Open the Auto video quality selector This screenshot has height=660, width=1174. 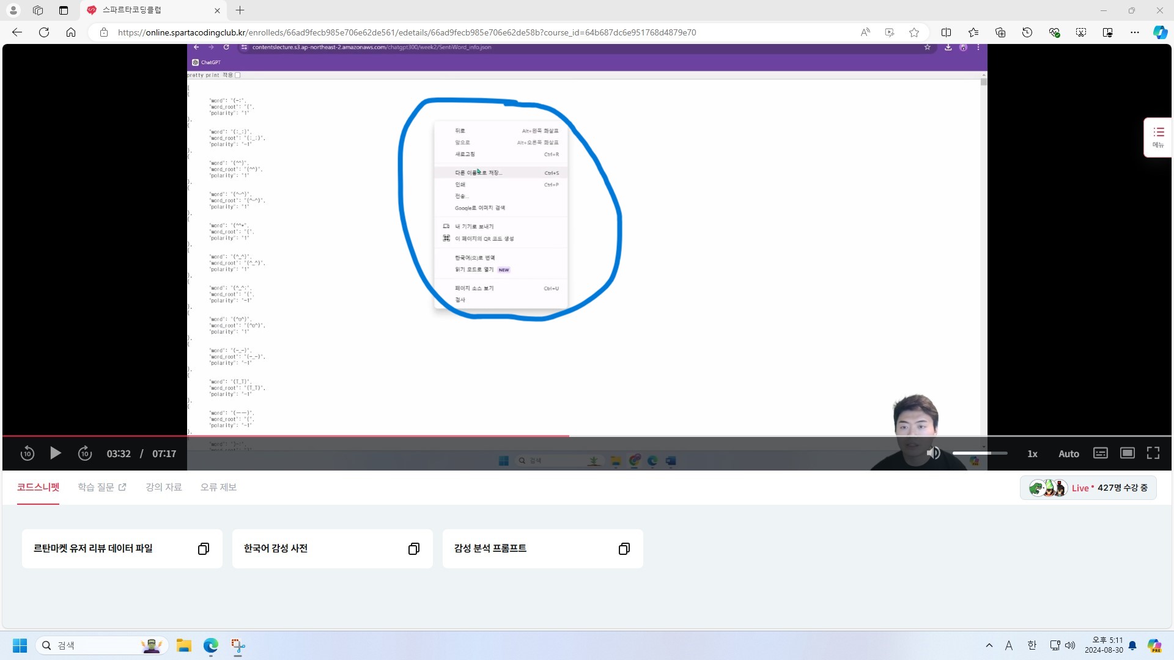pyautogui.click(x=1068, y=453)
